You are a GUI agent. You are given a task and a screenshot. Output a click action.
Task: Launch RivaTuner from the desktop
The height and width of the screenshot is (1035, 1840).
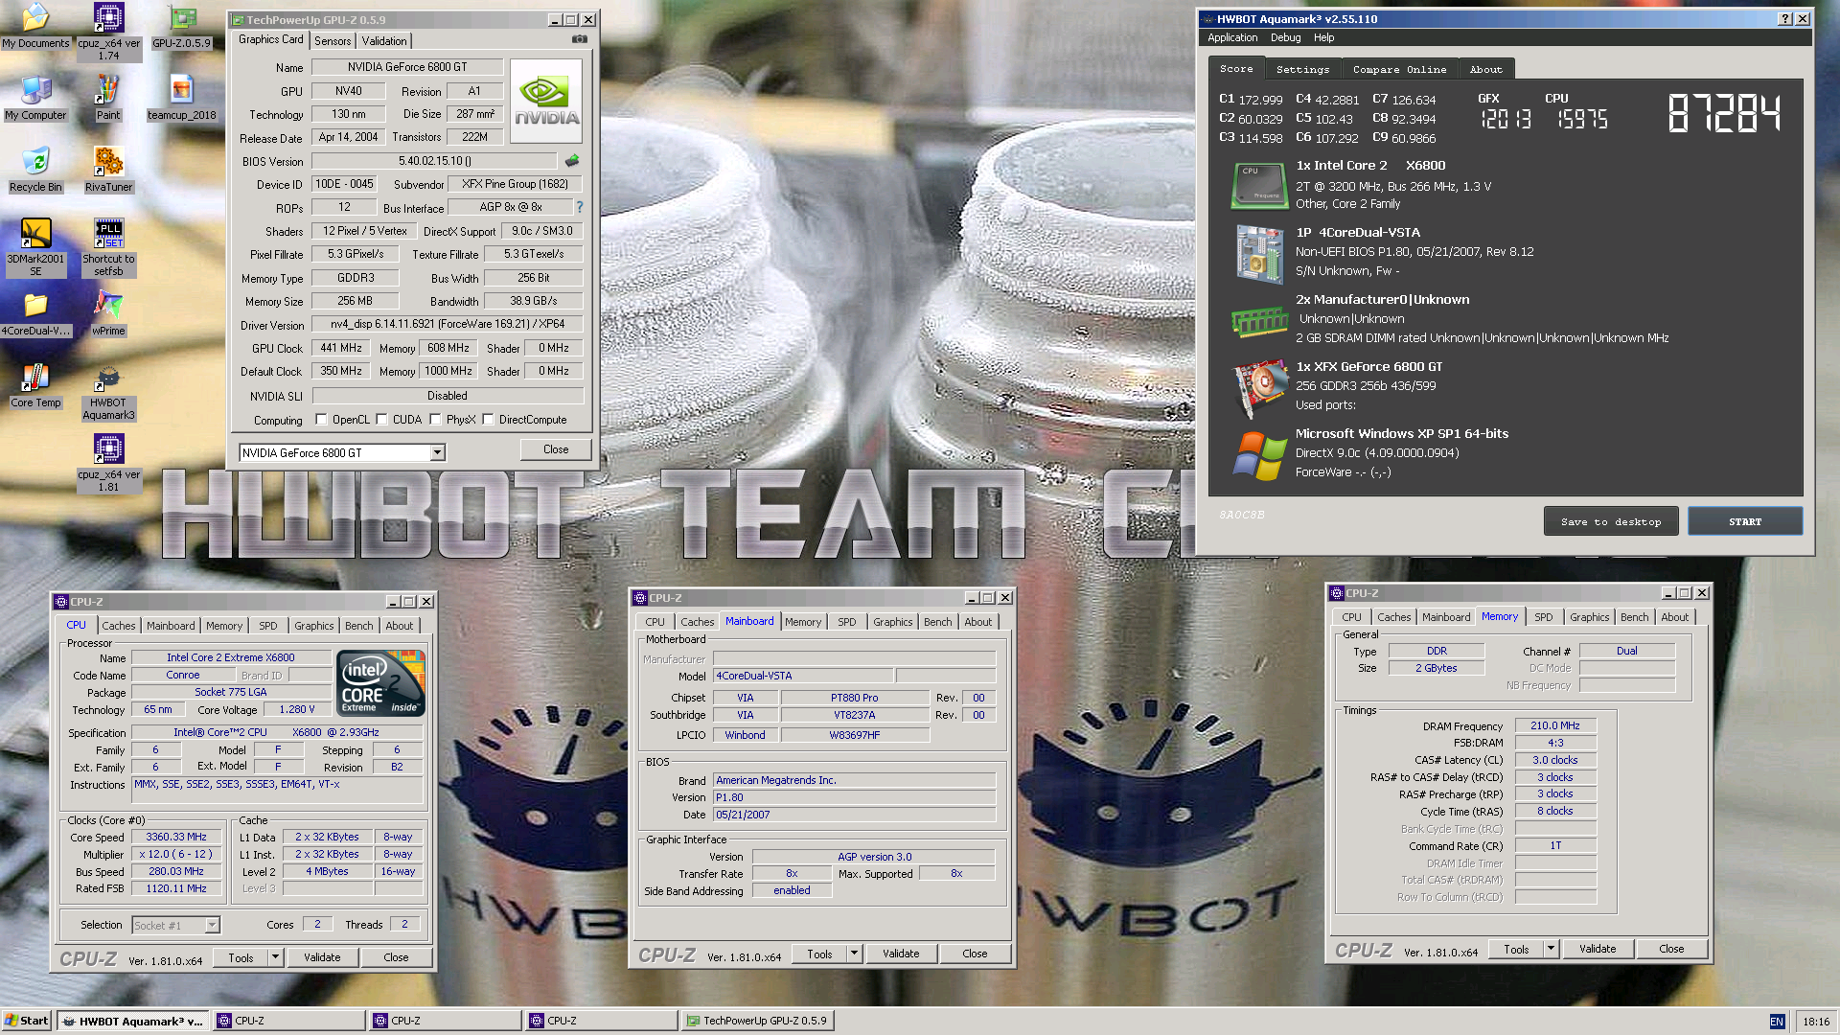click(x=108, y=170)
